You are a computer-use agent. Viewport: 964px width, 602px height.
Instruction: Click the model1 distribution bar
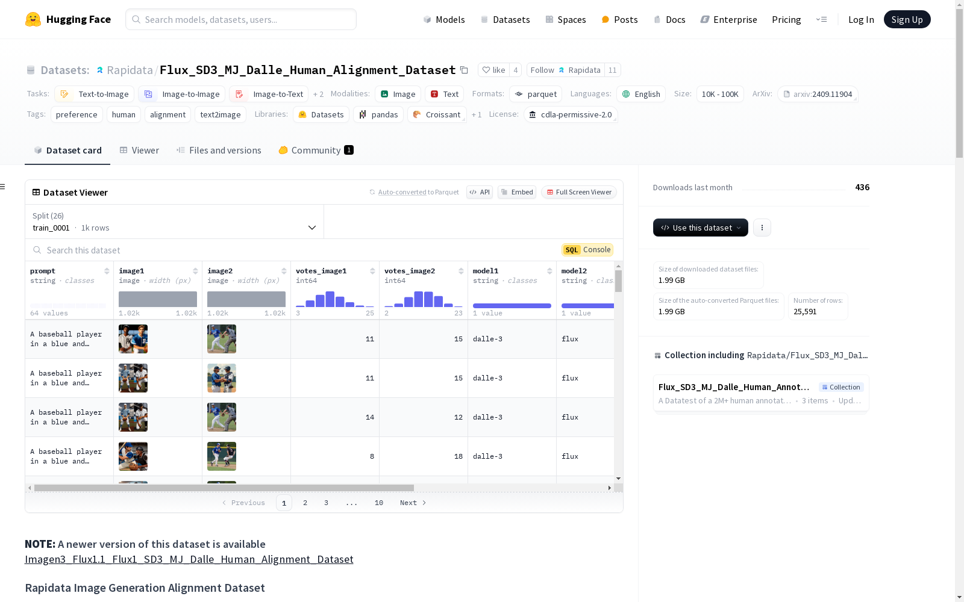[x=512, y=306]
